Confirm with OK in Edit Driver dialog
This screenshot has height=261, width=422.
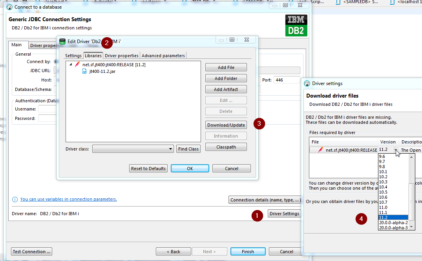tap(190, 169)
